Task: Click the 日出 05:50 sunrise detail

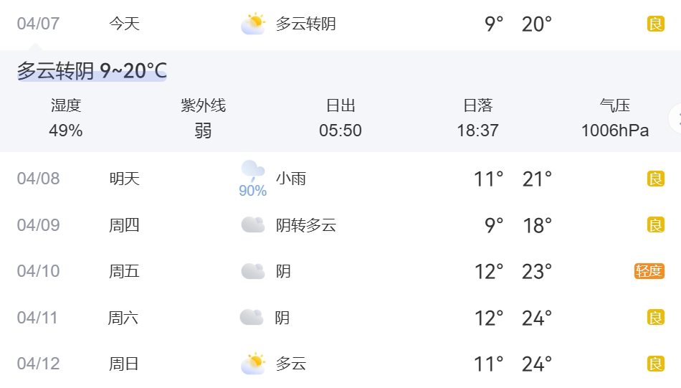Action: pos(340,118)
